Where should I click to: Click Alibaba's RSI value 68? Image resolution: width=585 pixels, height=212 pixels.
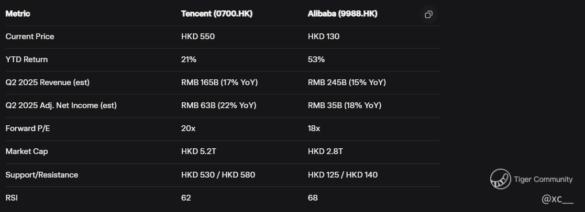(313, 197)
